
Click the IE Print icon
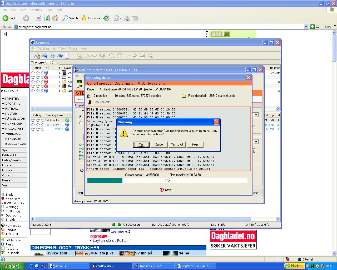click(127, 18)
